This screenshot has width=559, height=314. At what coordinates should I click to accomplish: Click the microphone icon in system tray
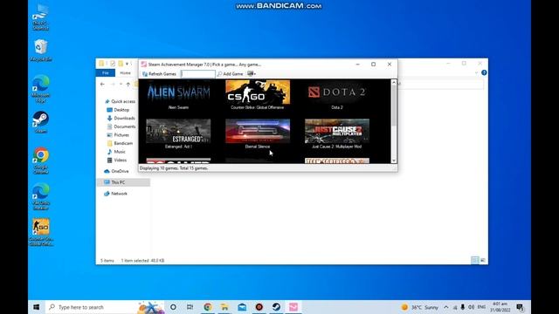[463, 307]
